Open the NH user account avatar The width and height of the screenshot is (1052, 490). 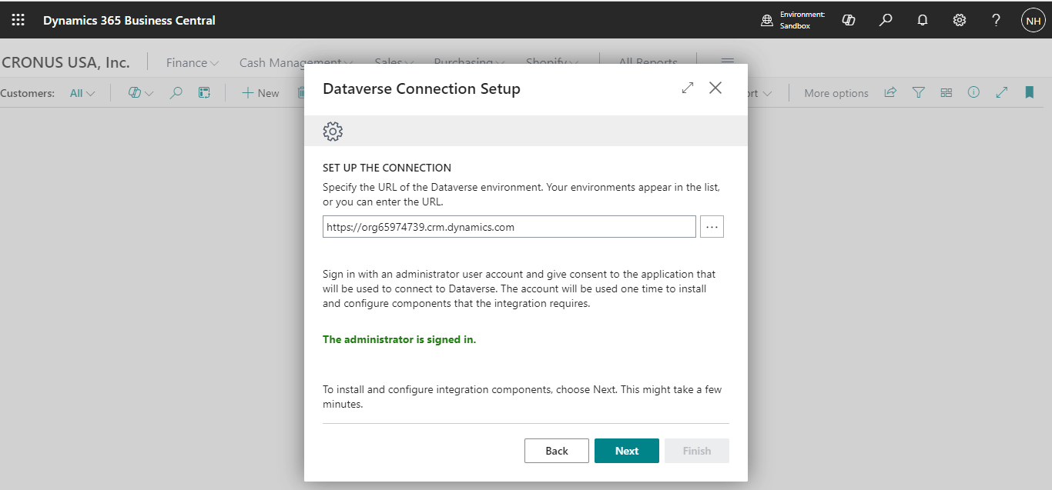tap(1033, 21)
